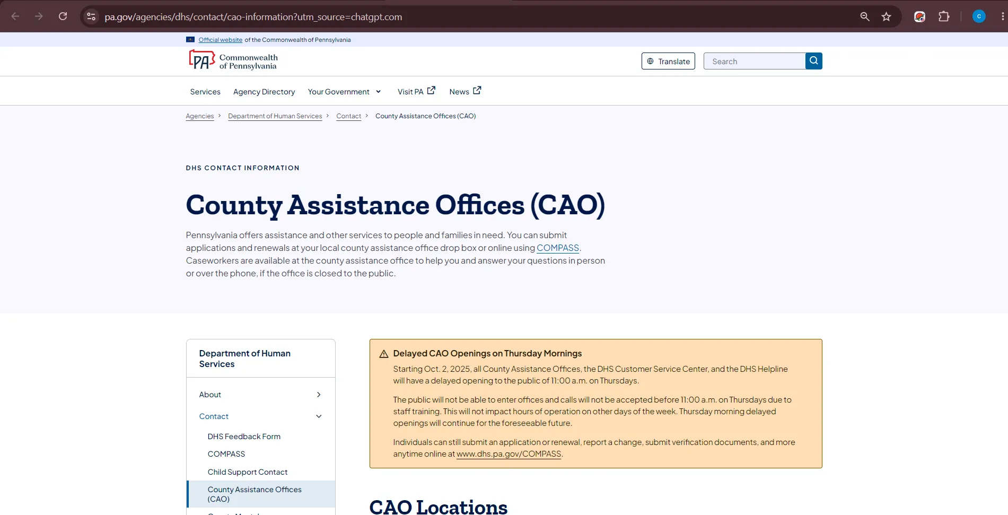
Task: Click the County Assistance Offices (CAO) page heading
Action: [x=396, y=205]
